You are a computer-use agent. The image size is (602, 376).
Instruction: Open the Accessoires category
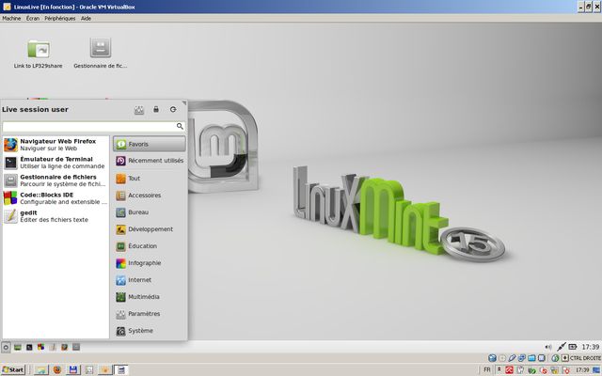[x=149, y=195]
